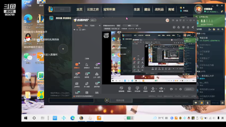
Task: Select the first orange scene tab in Douyu
Action: [x=79, y=25]
